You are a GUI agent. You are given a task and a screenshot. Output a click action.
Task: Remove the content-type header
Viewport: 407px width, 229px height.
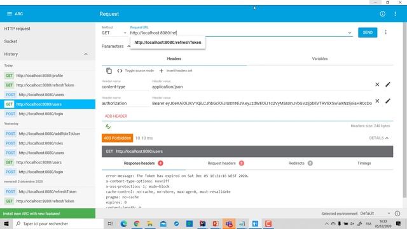click(x=377, y=85)
